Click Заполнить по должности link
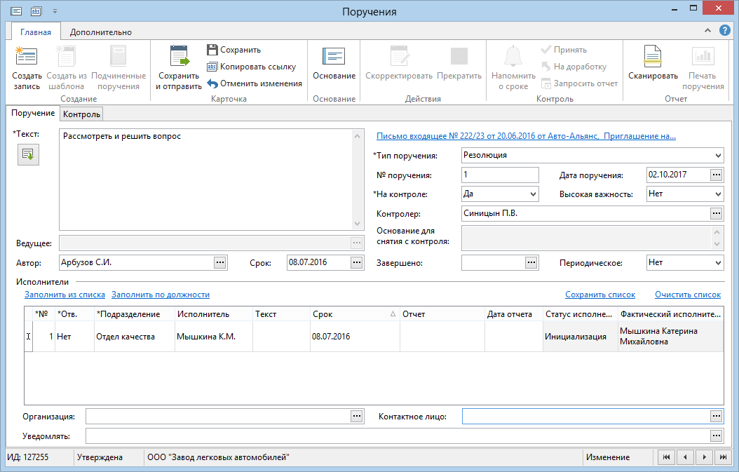The height and width of the screenshot is (472, 739). pyautogui.click(x=161, y=295)
